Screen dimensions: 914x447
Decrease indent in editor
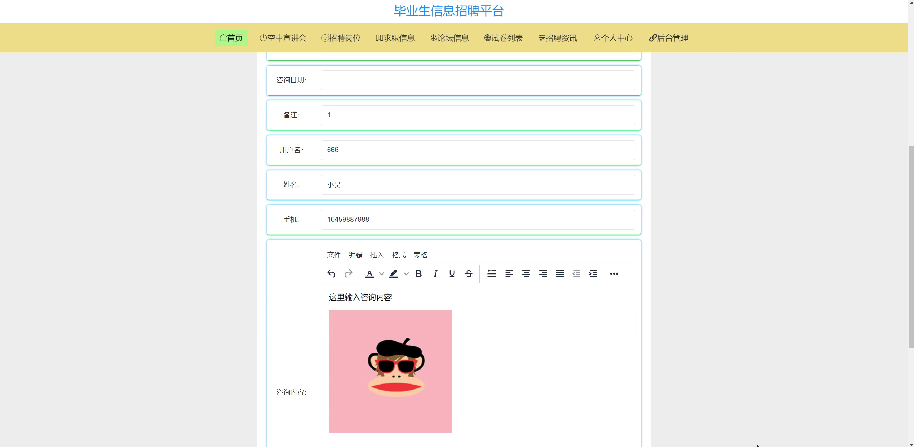tap(576, 274)
